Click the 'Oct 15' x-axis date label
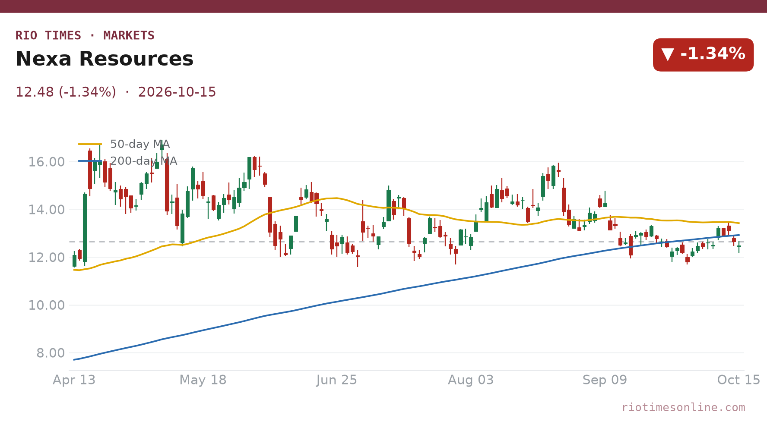The height and width of the screenshot is (431, 767). 738,380
